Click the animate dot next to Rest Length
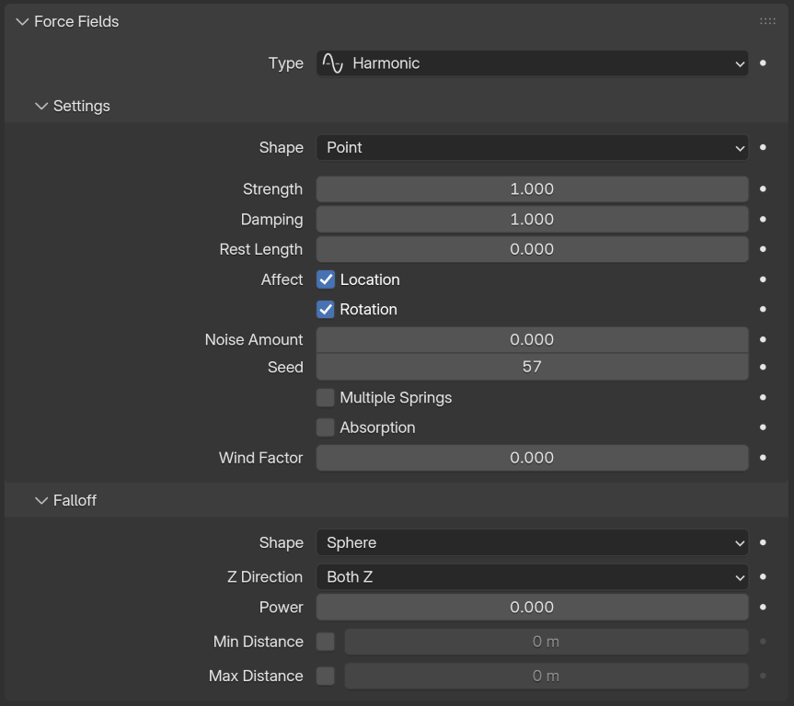 point(763,249)
